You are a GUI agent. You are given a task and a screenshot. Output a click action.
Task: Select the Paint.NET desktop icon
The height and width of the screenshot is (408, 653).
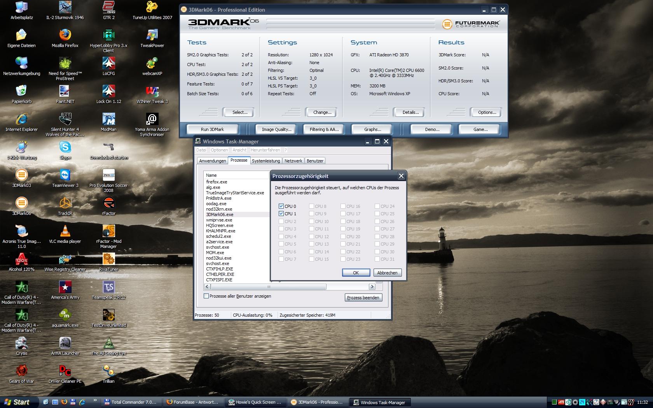click(x=65, y=94)
